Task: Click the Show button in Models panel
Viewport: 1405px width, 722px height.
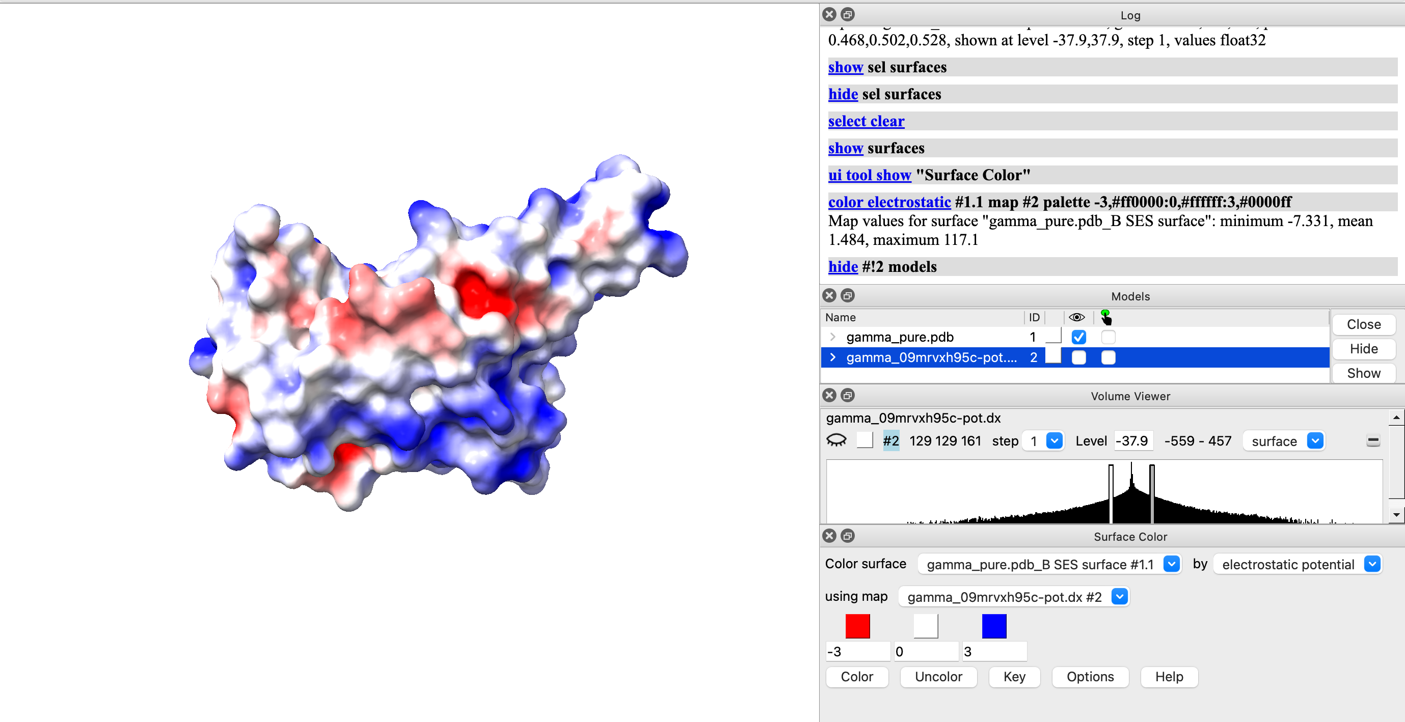Action: (1364, 374)
